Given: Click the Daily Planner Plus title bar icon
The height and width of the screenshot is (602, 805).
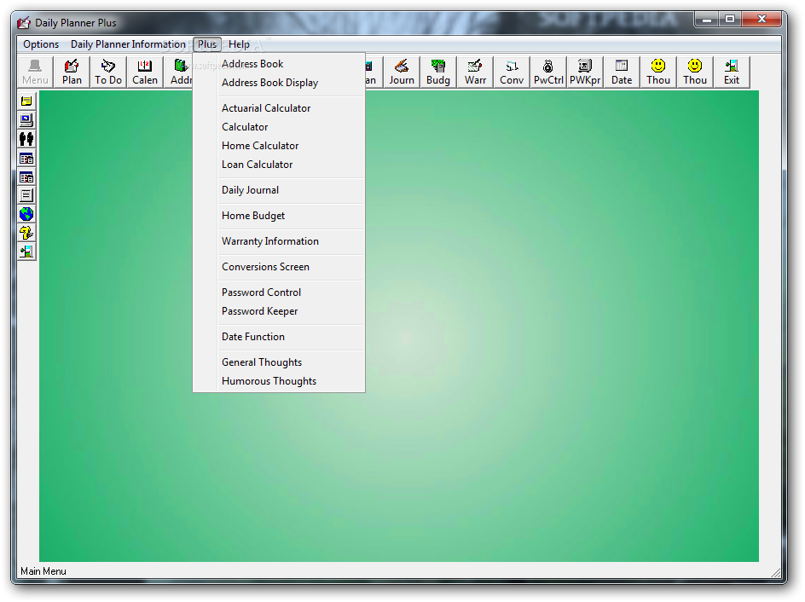Looking at the screenshot, I should click(24, 22).
